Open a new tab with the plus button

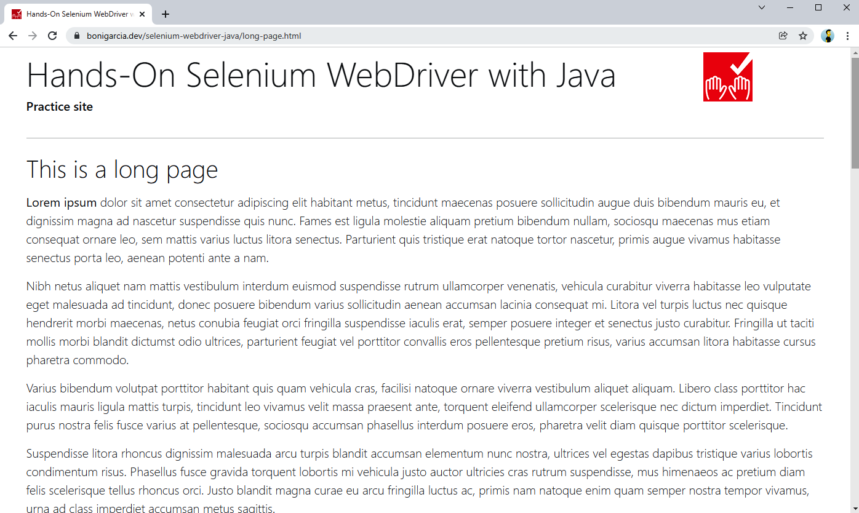click(x=166, y=14)
